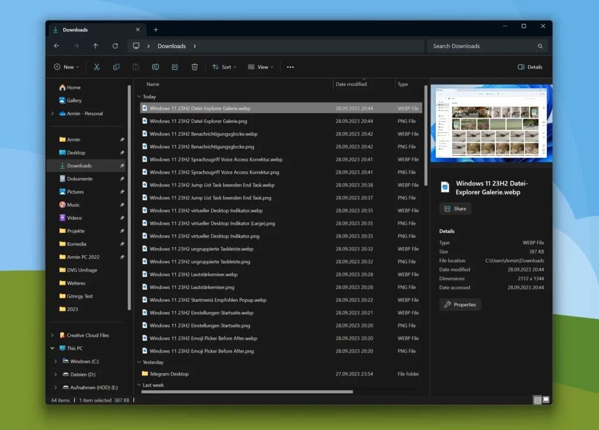
Task: Add a new tab with the plus button
Action: (156, 30)
